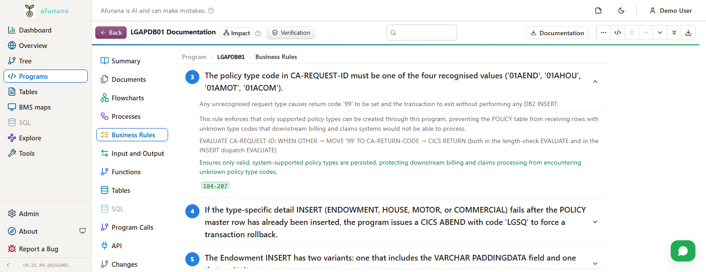Click version label v0.21.99-20261002
Image resolution: width=706 pixels, height=272 pixels.
click(x=45, y=265)
